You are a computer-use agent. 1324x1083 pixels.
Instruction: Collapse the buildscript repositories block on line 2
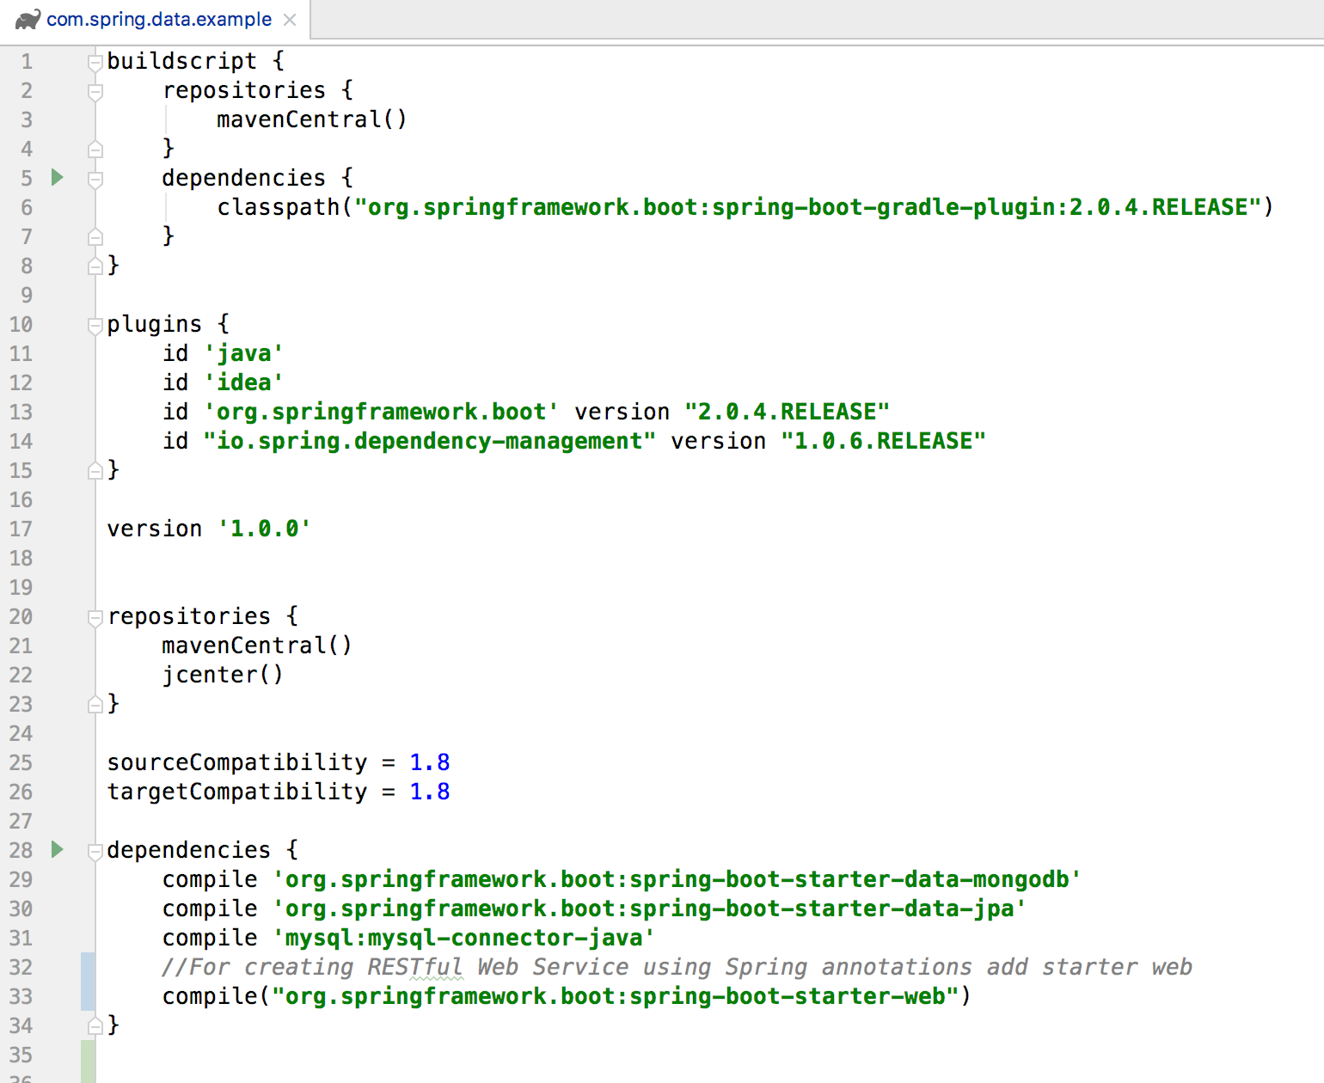point(95,91)
